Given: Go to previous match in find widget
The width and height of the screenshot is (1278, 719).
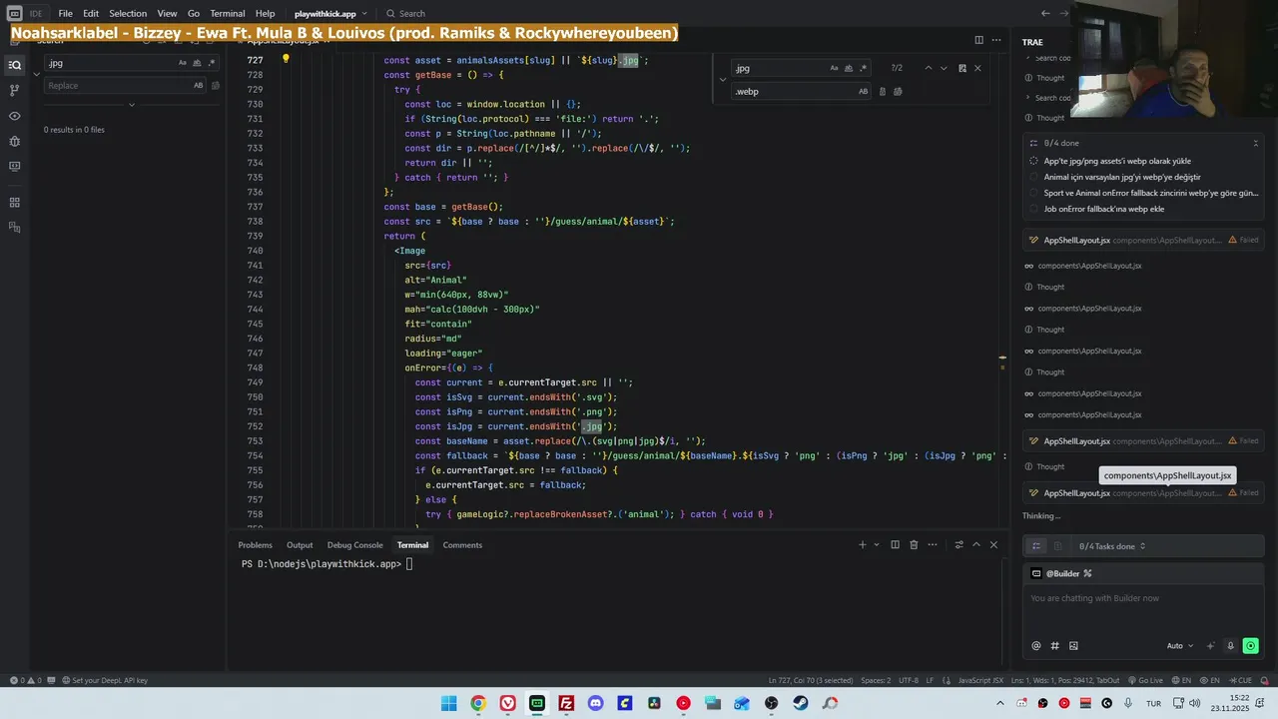Looking at the screenshot, I should click(928, 68).
